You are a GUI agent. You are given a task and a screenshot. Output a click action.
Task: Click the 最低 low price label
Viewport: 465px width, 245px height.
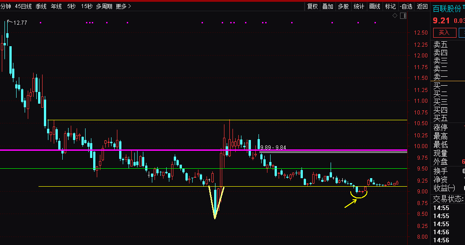pos(440,145)
